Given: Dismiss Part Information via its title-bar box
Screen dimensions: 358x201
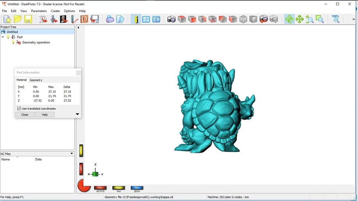Looking at the screenshot, I should [78, 73].
